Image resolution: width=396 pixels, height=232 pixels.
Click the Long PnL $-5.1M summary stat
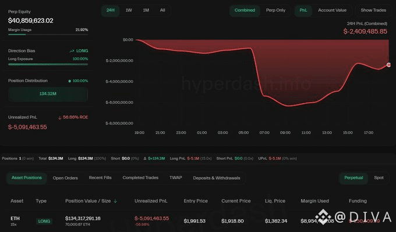tap(190, 158)
